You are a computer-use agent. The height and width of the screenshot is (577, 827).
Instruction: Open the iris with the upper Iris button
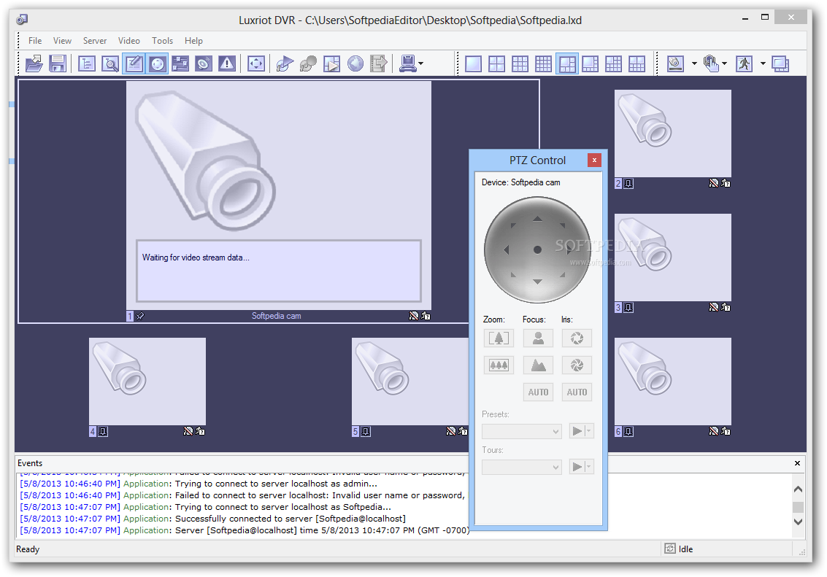pyautogui.click(x=577, y=338)
